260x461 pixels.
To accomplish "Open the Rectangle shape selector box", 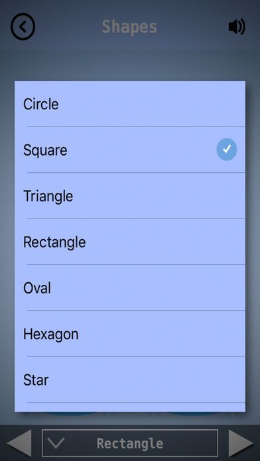I will [x=130, y=443].
